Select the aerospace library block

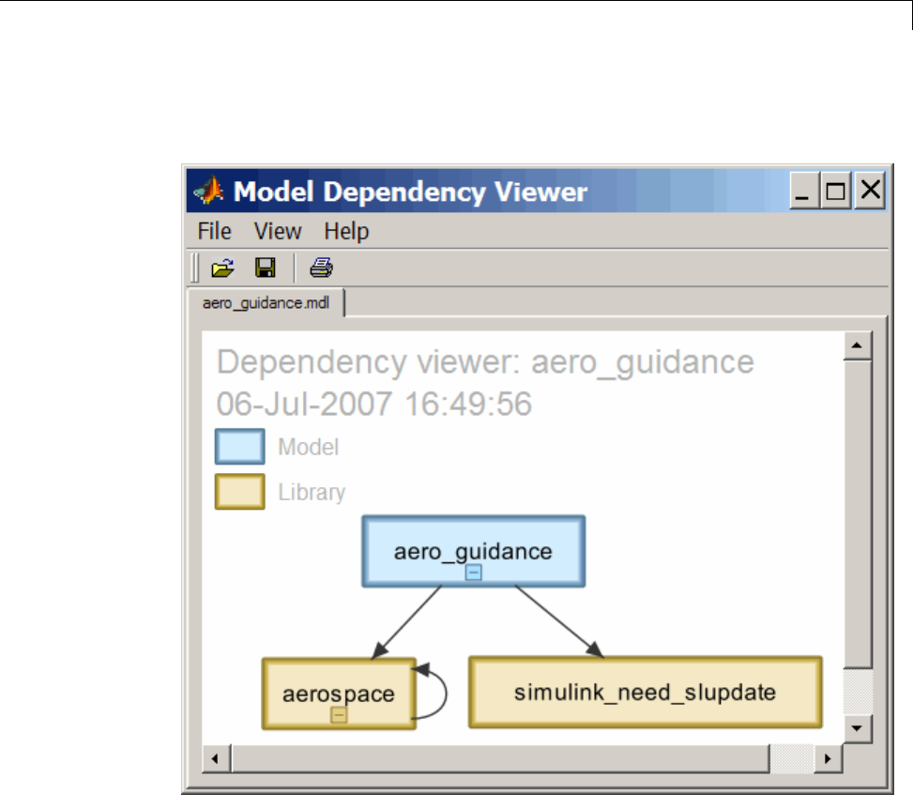coord(339,694)
